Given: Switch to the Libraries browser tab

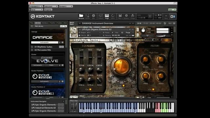Looking at the screenshot, I should tap(38, 23).
